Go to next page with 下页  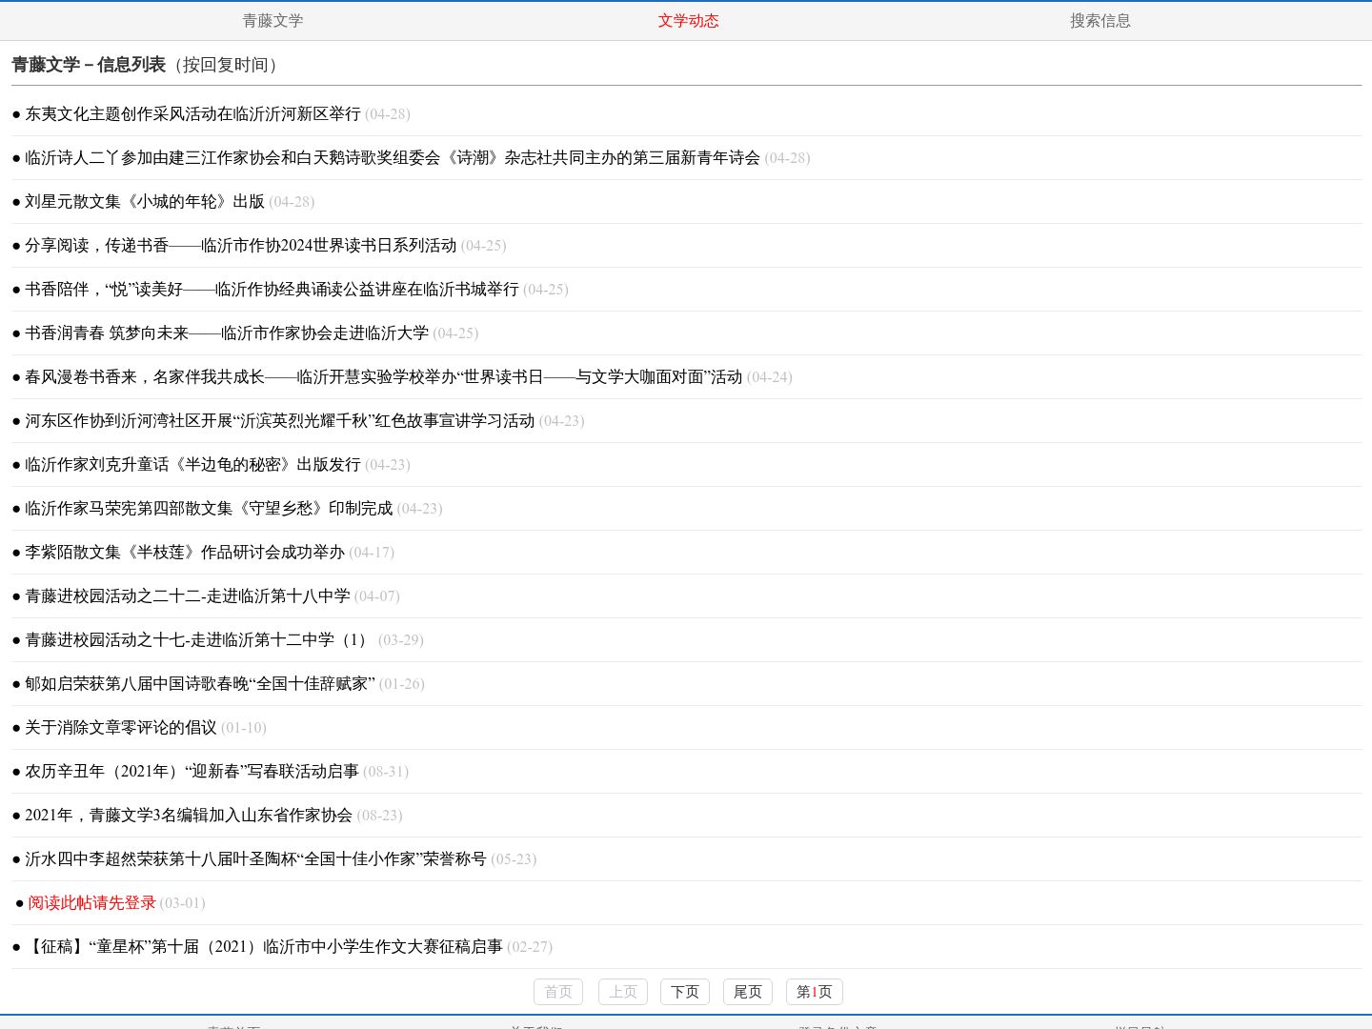[685, 992]
